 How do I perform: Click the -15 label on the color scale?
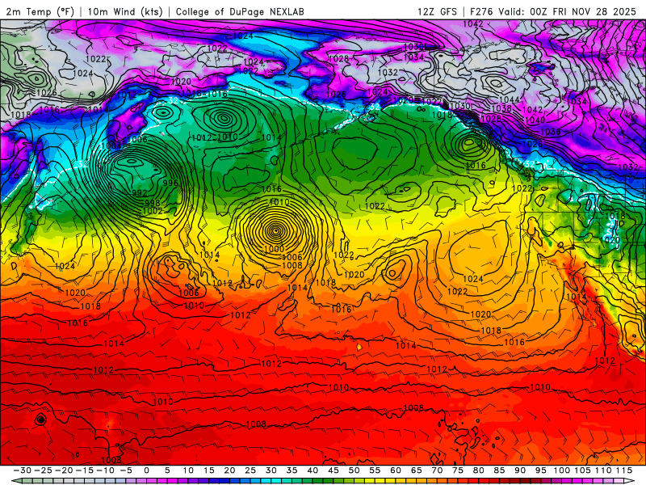tap(85, 470)
